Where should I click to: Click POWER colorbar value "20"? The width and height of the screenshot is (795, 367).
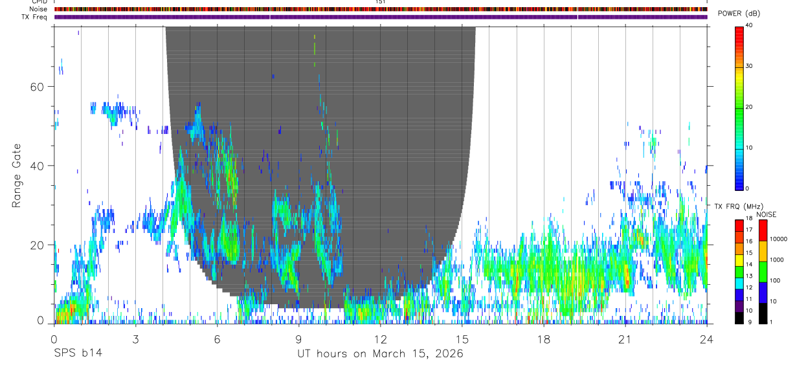pos(748,107)
